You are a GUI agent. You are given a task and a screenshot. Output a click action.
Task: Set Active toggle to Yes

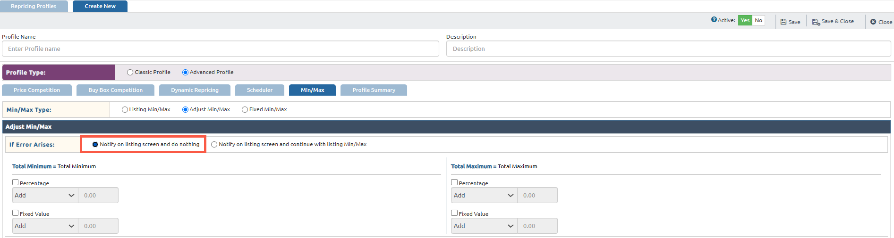[745, 20]
